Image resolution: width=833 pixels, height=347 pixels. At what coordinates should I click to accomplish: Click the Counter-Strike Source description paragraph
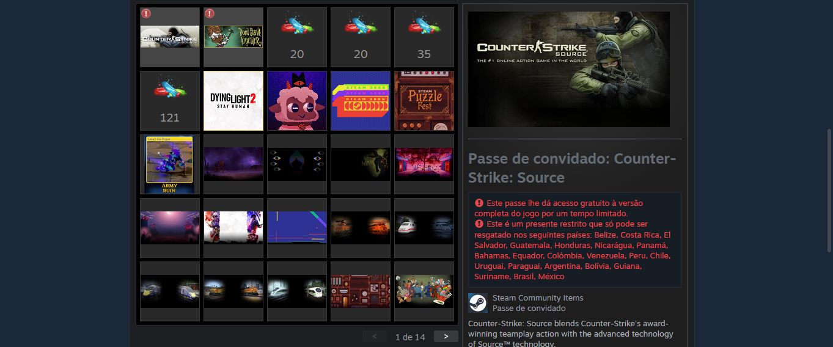click(x=571, y=334)
